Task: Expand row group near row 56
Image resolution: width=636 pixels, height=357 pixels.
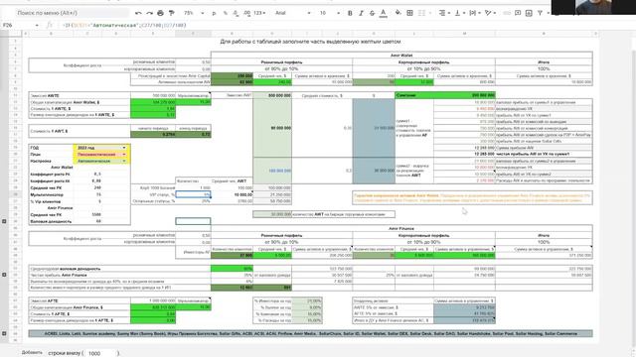Action: 4,333
